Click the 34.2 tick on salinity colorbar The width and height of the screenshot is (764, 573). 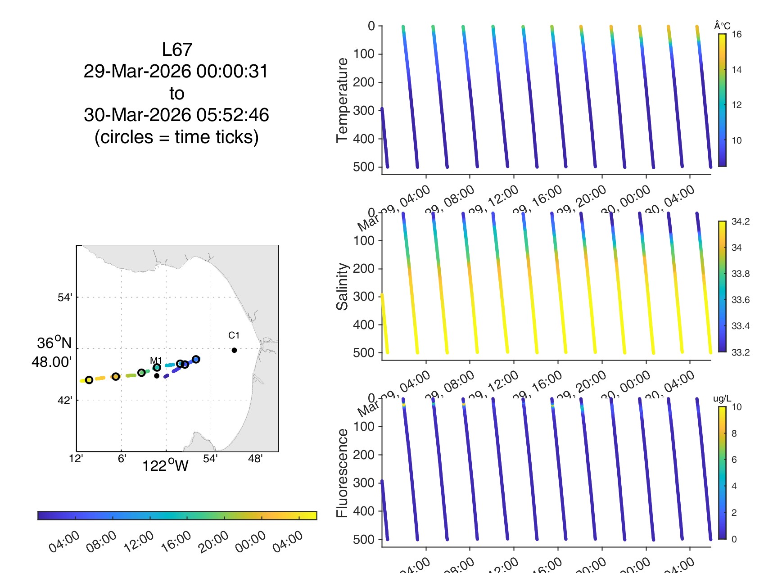point(740,221)
